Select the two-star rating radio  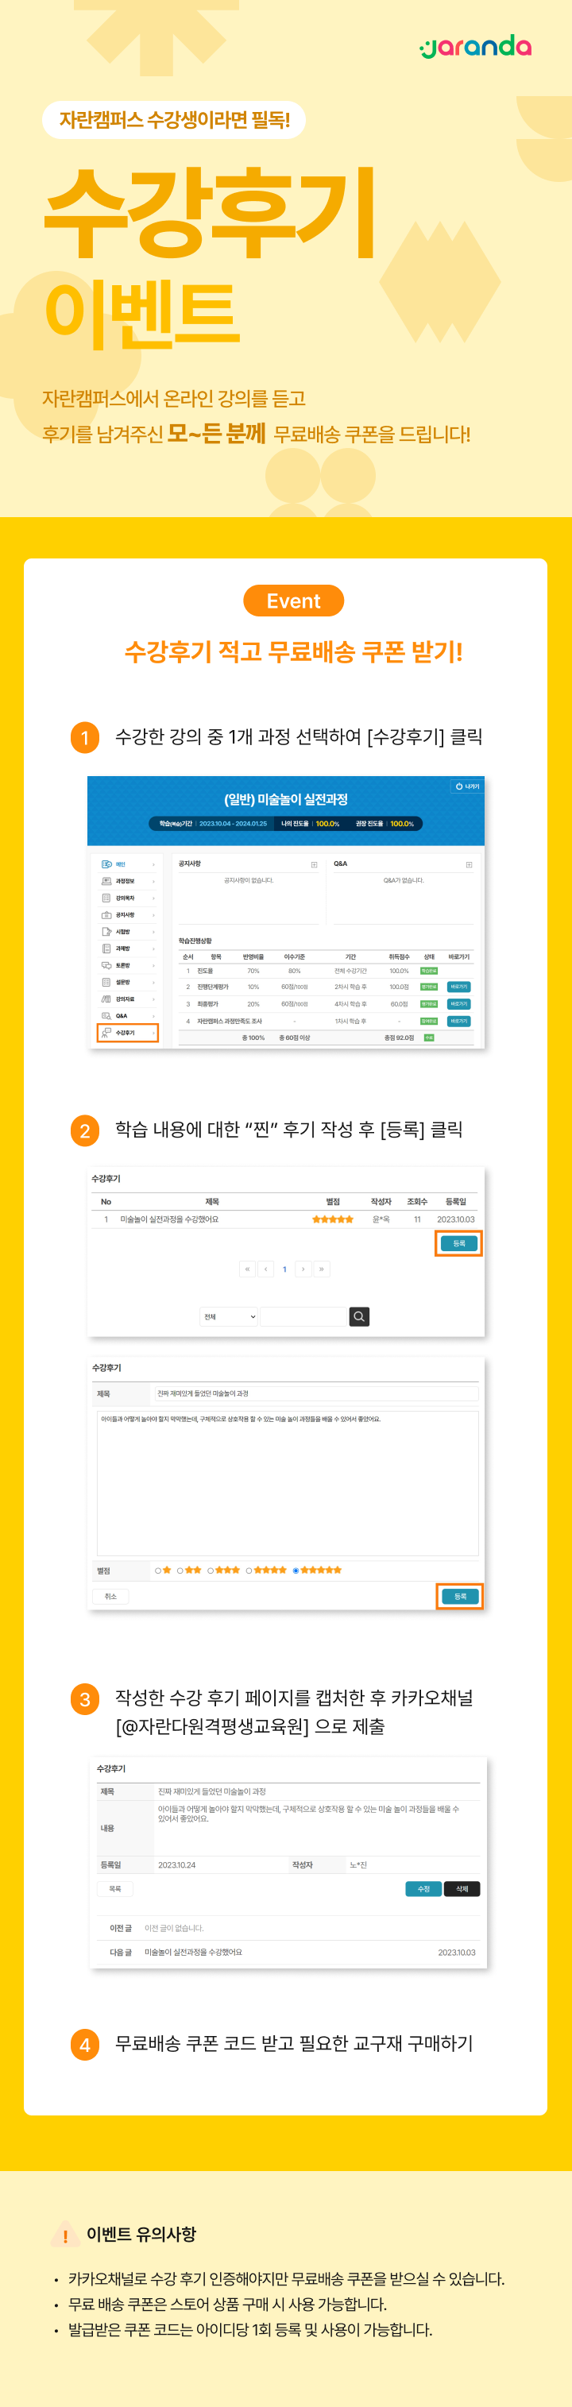[180, 1570]
